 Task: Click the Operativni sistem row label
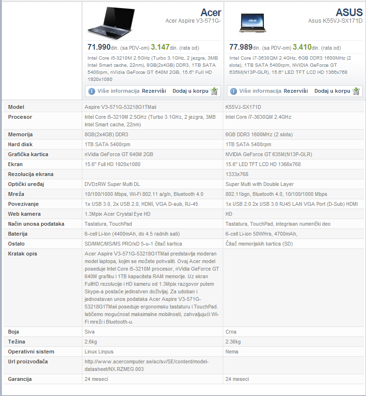click(x=31, y=352)
